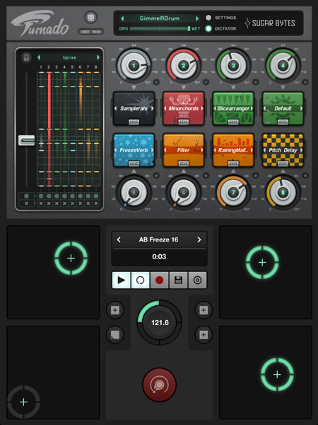Click EDIT on the Default effect slot
Image resolution: width=318 pixels, height=425 pixels.
(x=283, y=122)
